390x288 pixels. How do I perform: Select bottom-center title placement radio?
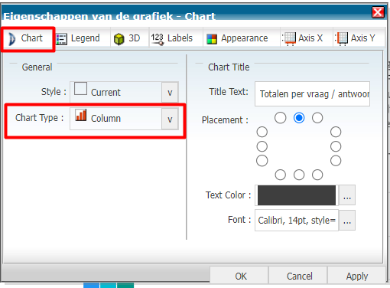click(299, 175)
